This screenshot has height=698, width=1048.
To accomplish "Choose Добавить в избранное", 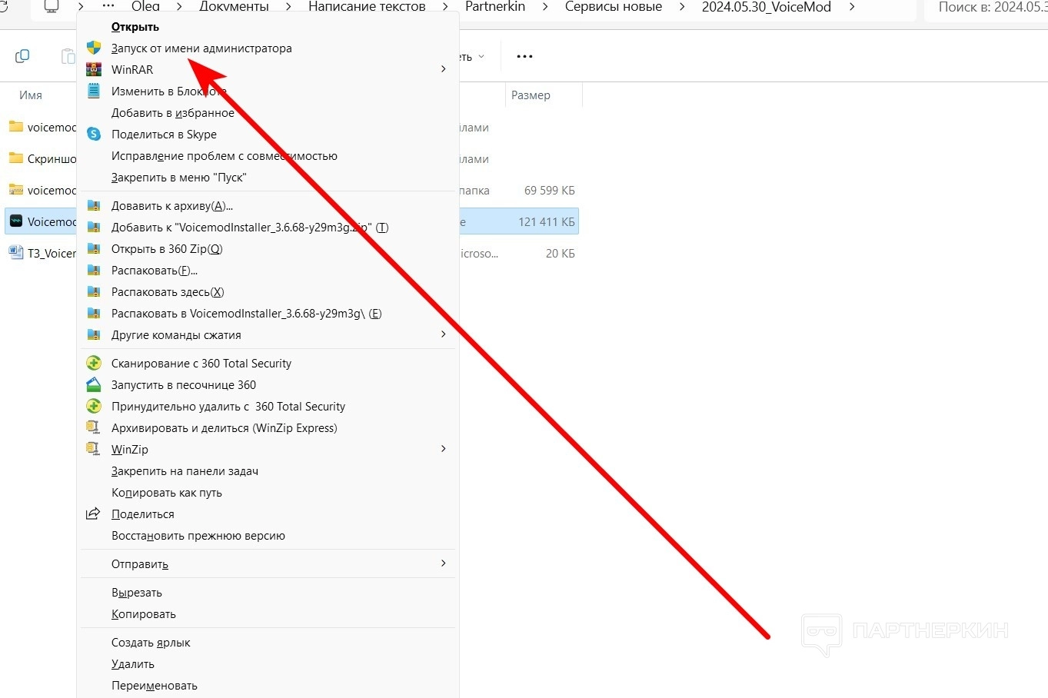I will tap(173, 112).
